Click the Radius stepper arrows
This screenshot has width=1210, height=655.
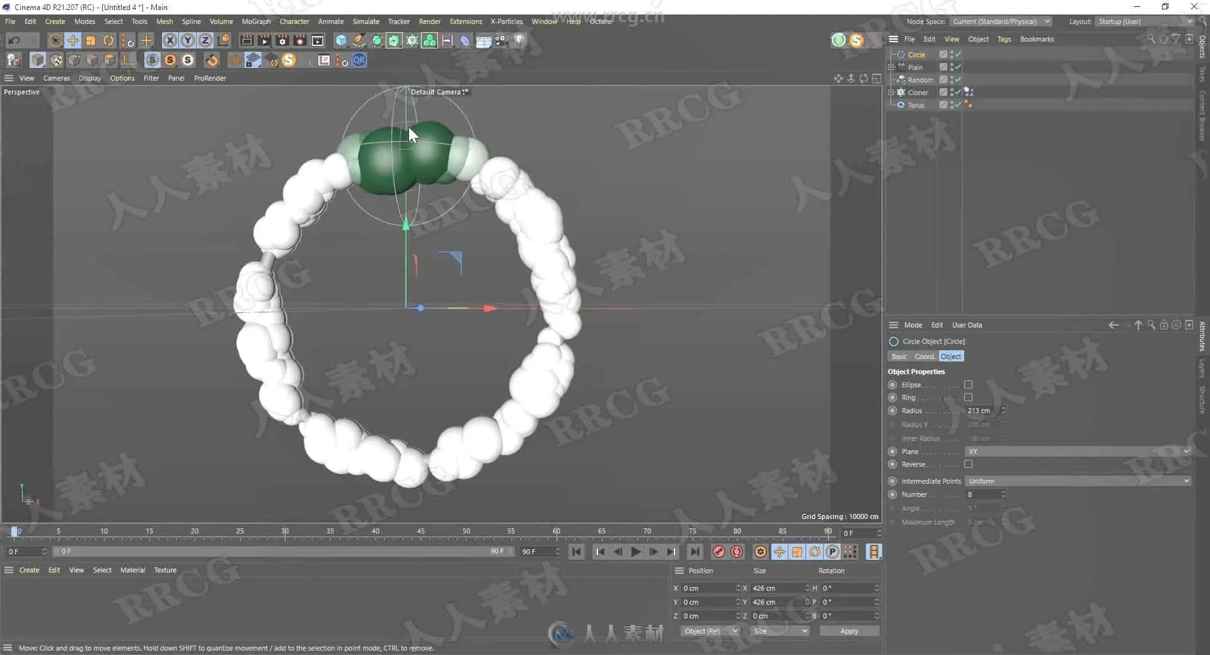point(1003,411)
